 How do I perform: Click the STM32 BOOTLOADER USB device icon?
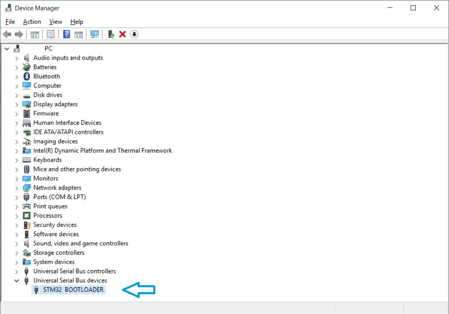pos(36,290)
